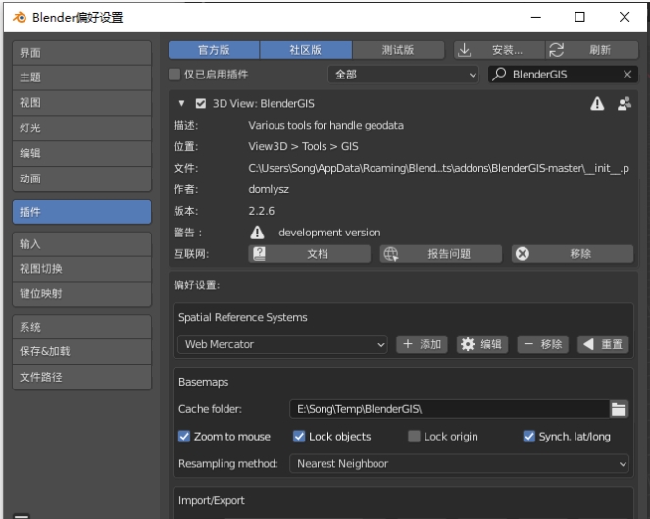This screenshot has width=650, height=519.
Task: Click the community users icon
Action: click(625, 103)
